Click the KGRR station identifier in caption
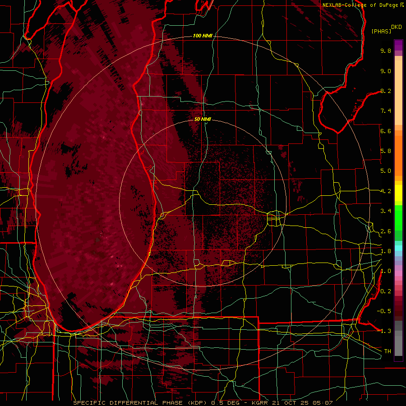406x406 pixels. pos(261,403)
